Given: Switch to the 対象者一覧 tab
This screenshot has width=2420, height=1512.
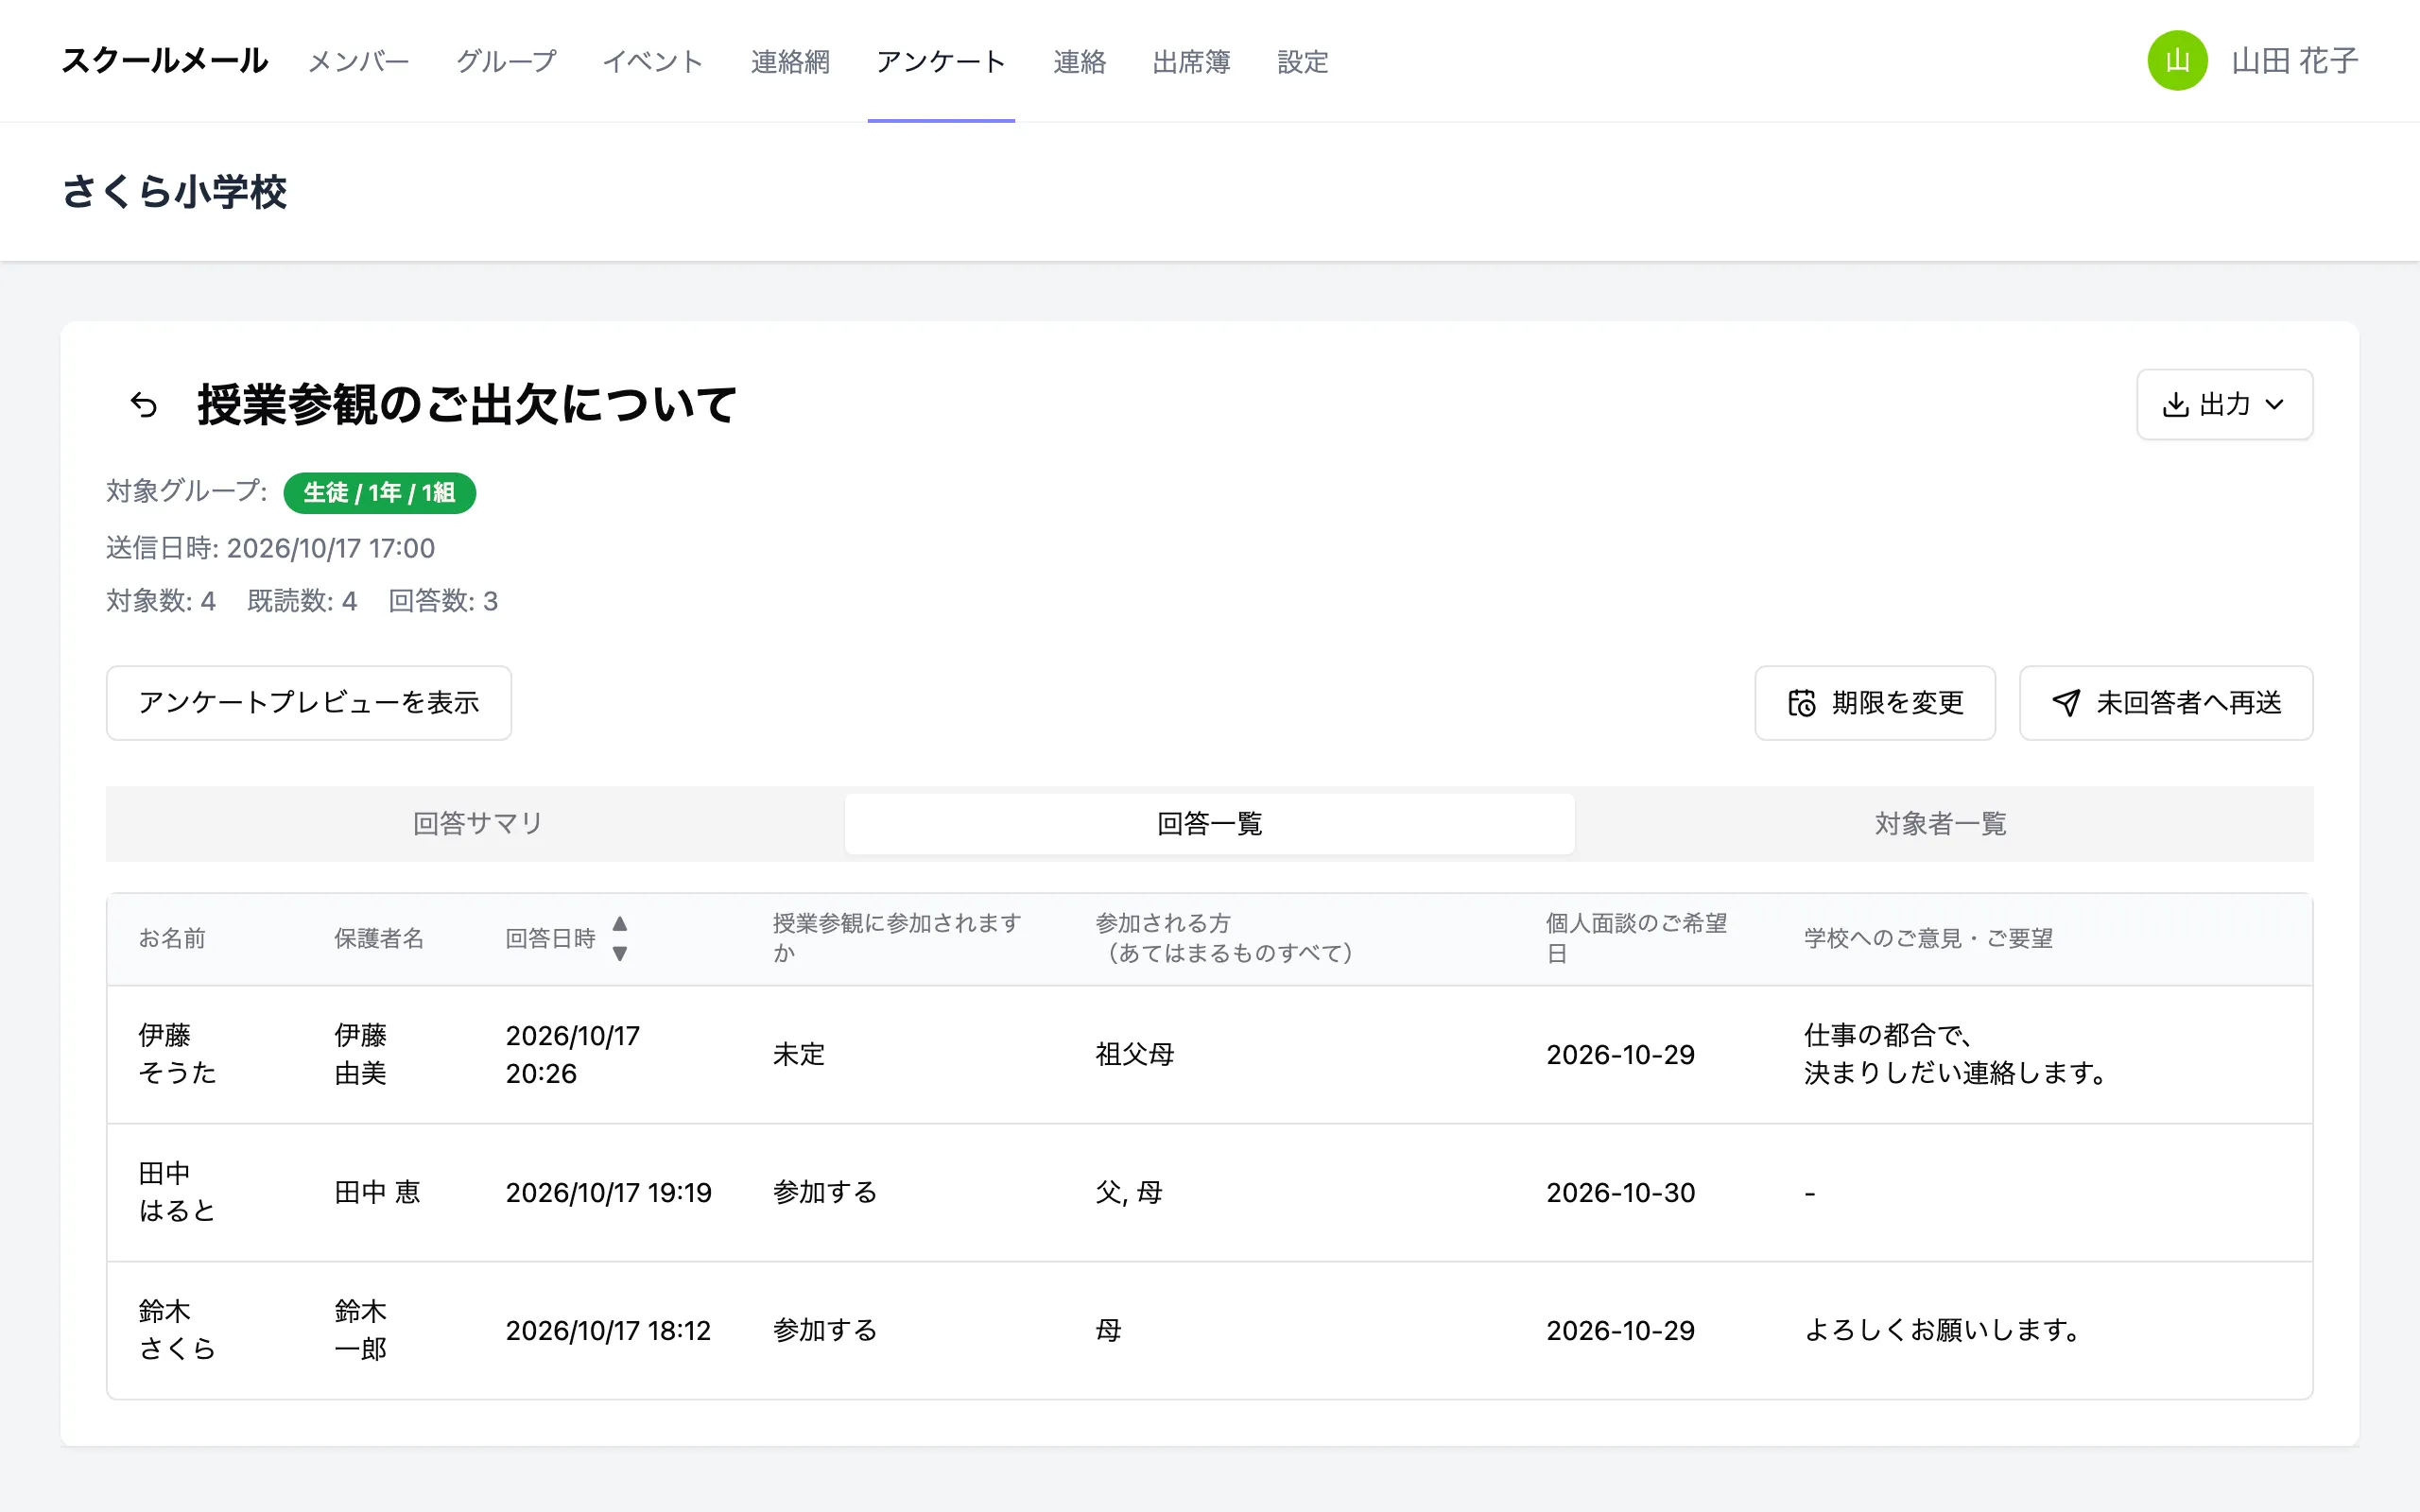Looking at the screenshot, I should tap(1940, 824).
